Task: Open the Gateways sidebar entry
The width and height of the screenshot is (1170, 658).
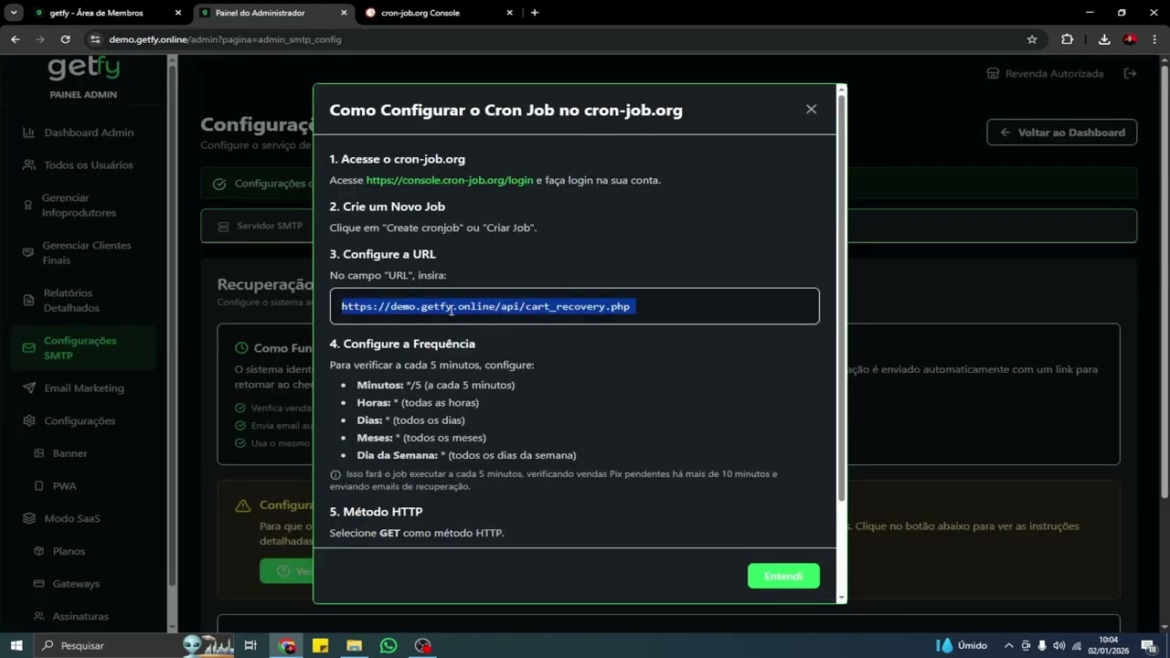Action: pyautogui.click(x=76, y=584)
